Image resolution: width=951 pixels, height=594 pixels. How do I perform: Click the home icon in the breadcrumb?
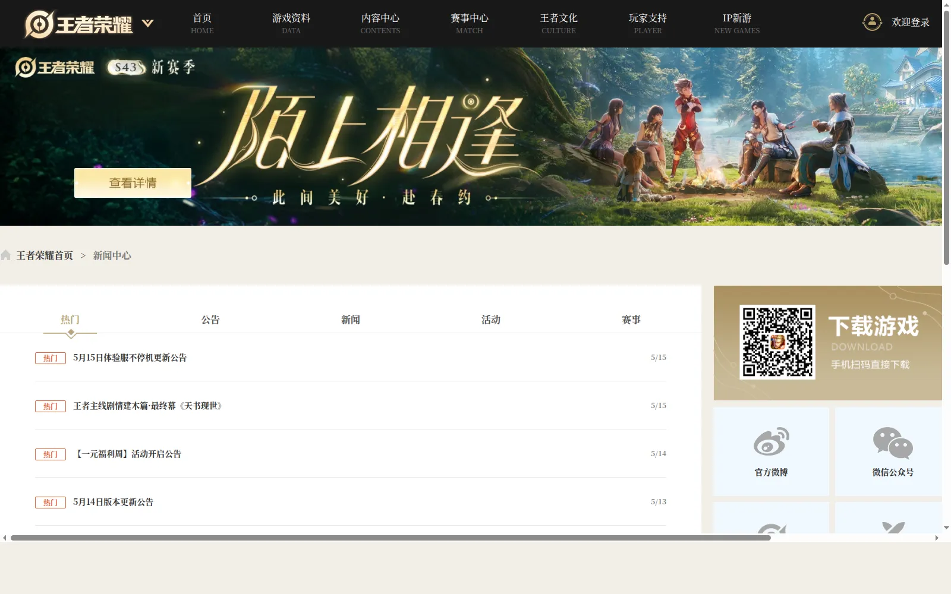[x=6, y=255]
